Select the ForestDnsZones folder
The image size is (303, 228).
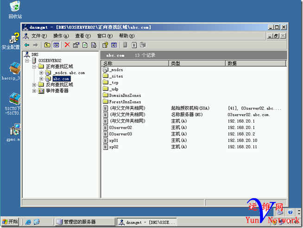(125, 102)
